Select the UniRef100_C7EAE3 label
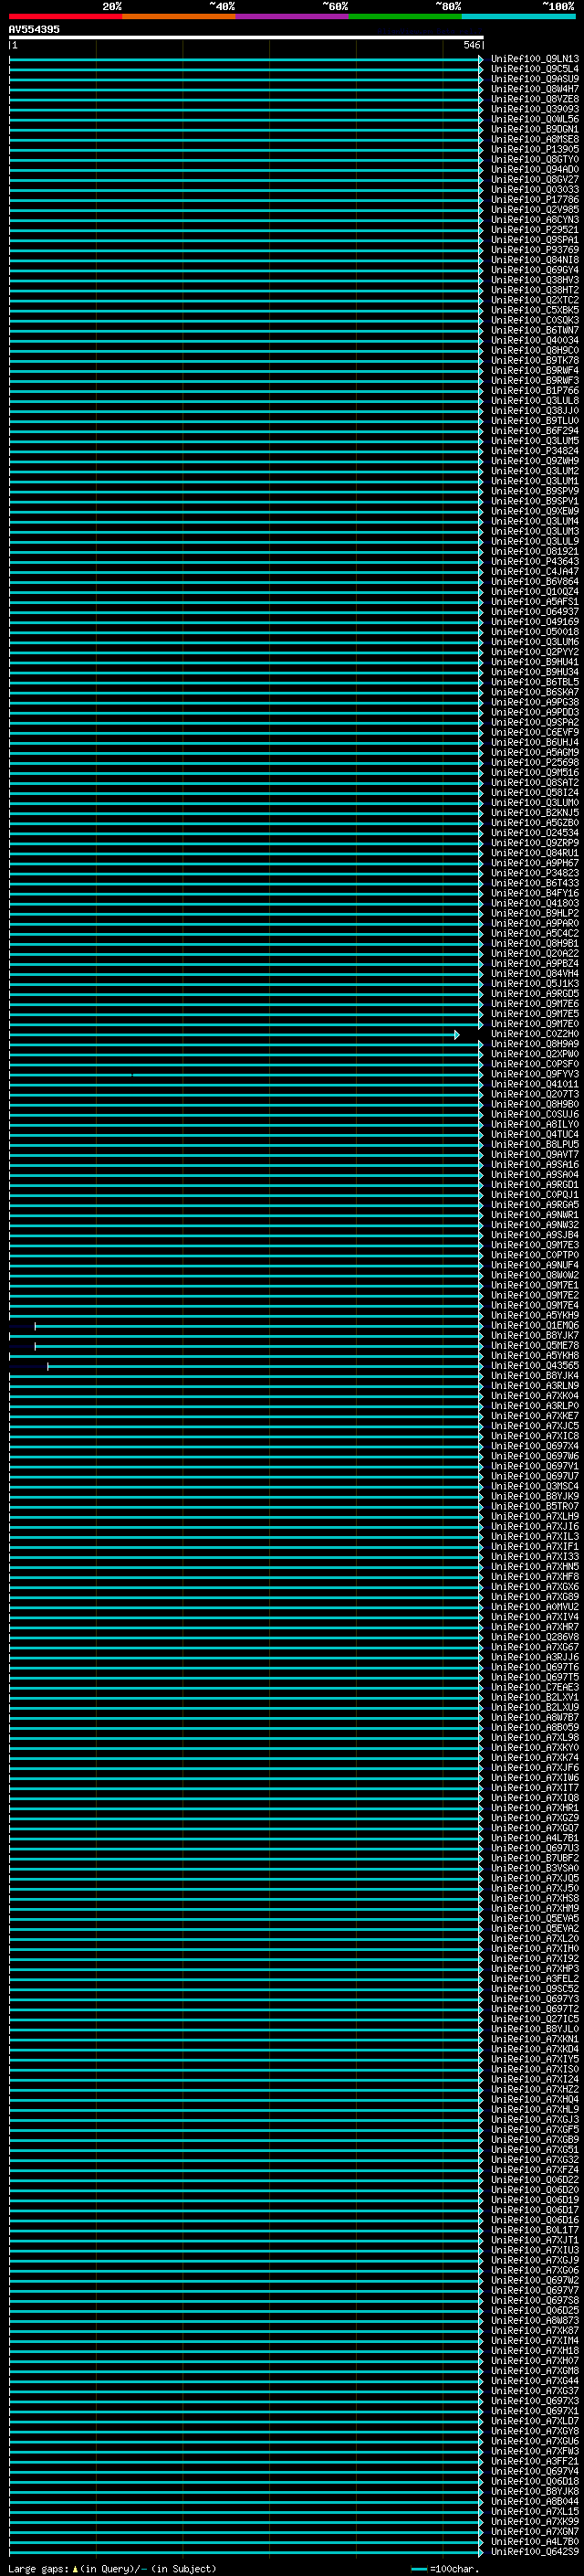584x2576 pixels. 535,1688
